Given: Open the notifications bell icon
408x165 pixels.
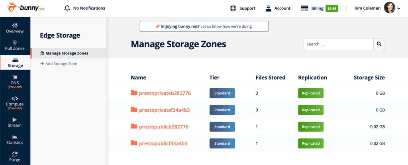Looking at the screenshot, I should (x=67, y=8).
